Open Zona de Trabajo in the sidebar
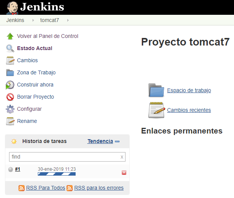 (36, 72)
